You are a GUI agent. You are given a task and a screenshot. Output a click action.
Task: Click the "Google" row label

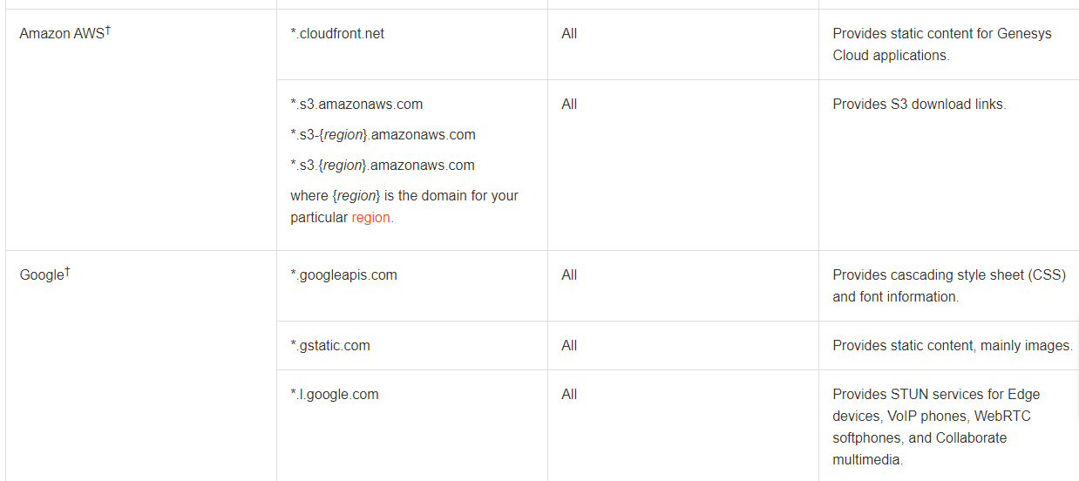(x=42, y=275)
